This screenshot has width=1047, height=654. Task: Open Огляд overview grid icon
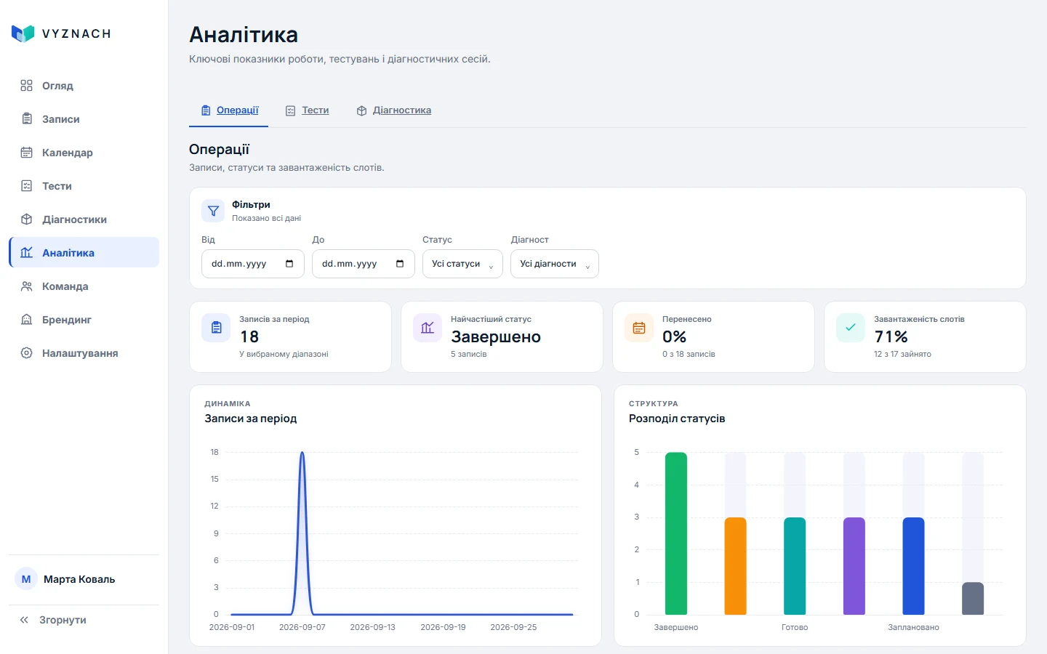pyautogui.click(x=27, y=86)
